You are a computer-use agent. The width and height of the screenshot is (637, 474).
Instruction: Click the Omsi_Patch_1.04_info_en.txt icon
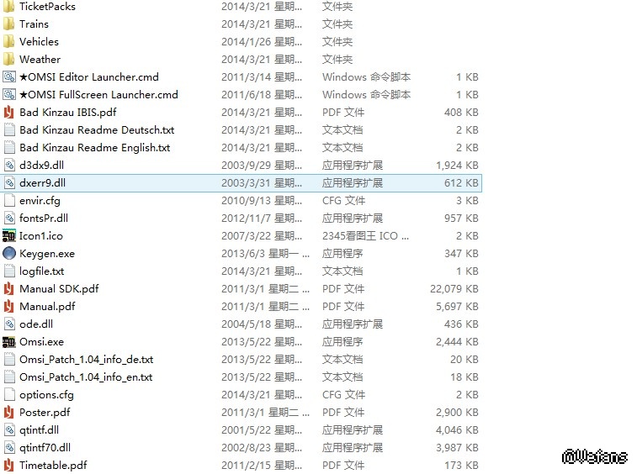point(9,377)
